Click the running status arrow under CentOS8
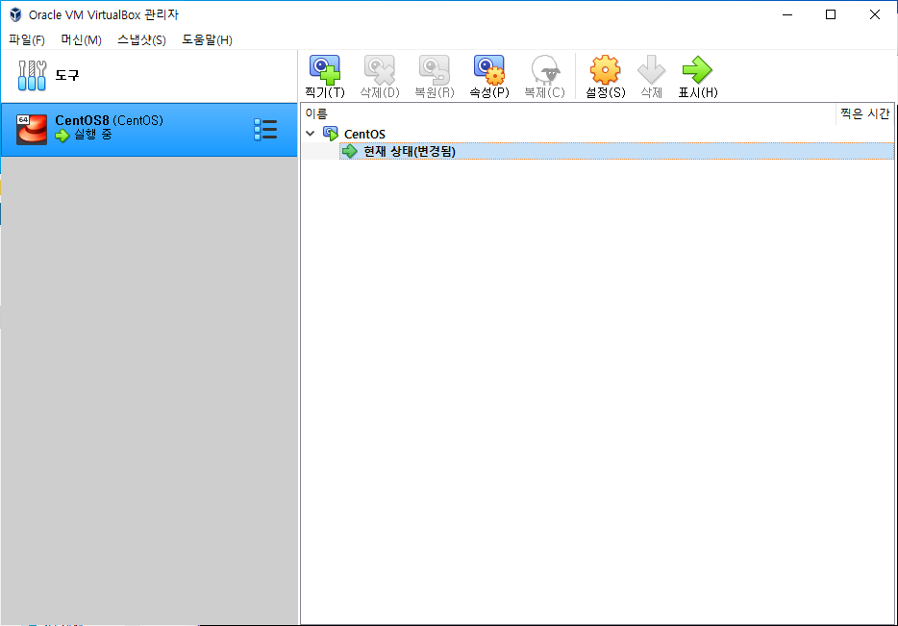Image resolution: width=898 pixels, height=626 pixels. (62, 136)
